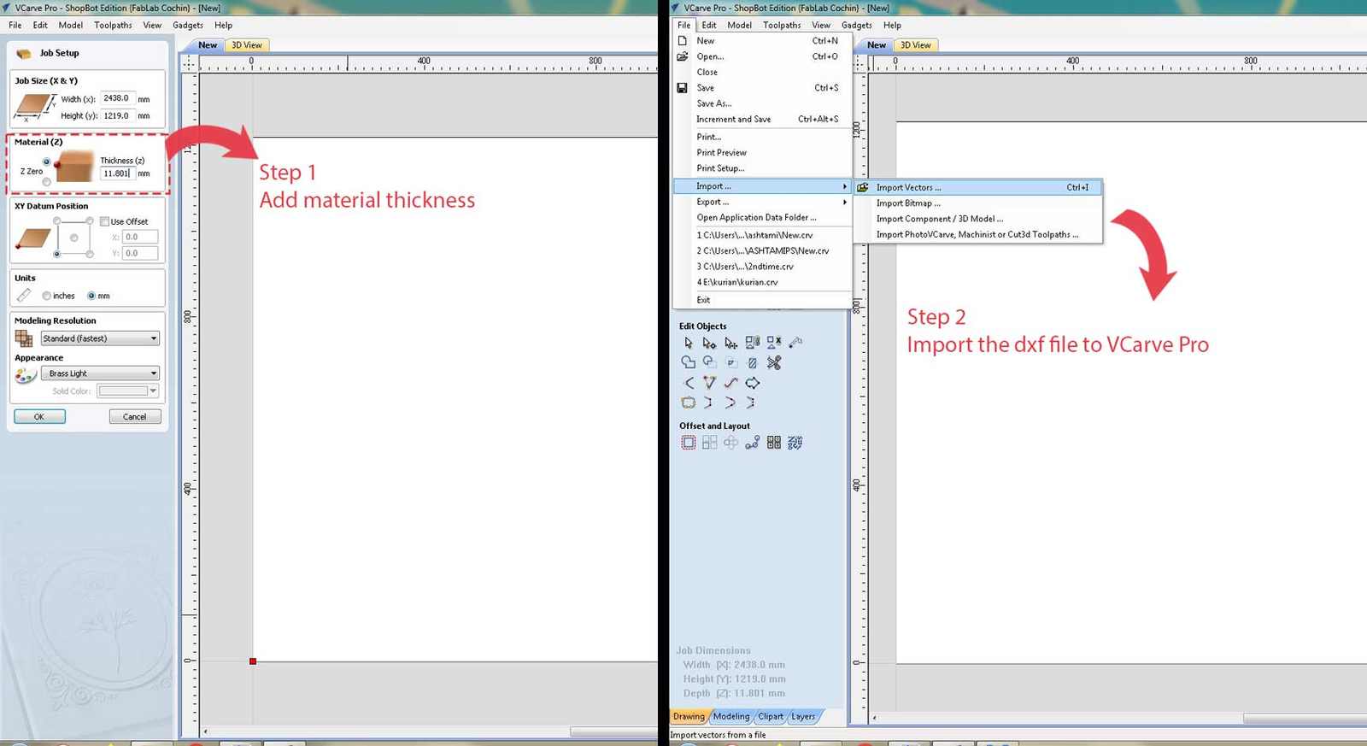Click the Offset Vectors icon
The width and height of the screenshot is (1367, 746).
[x=689, y=443]
